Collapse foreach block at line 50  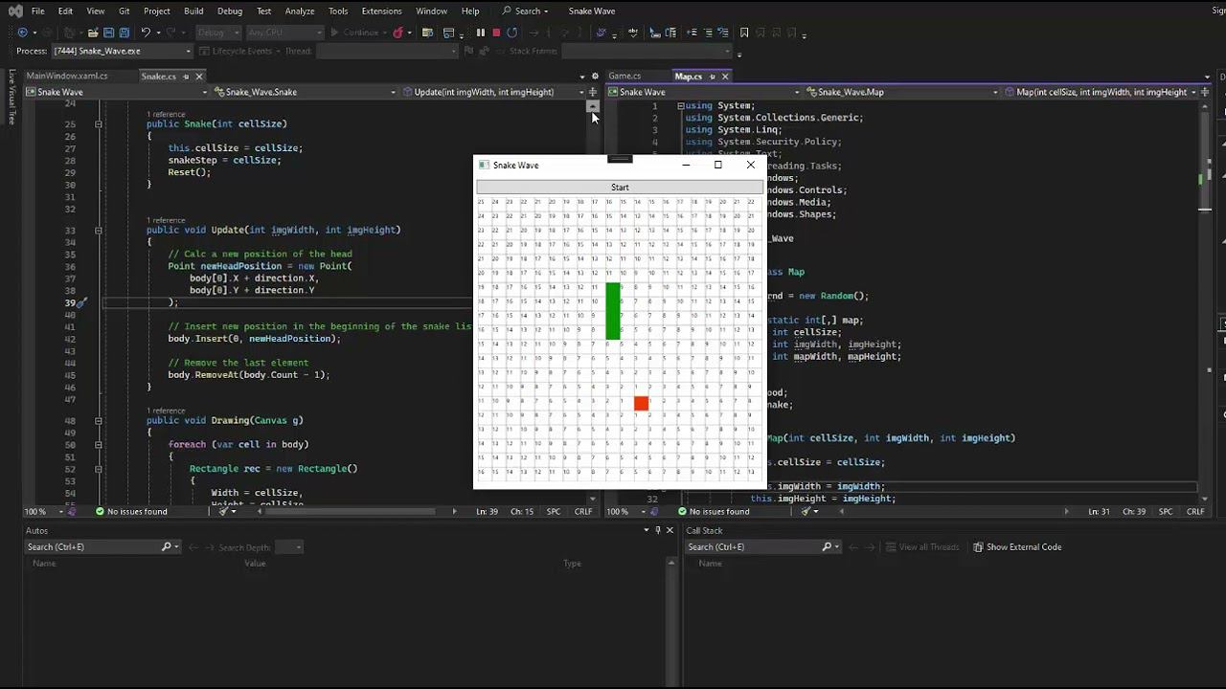click(98, 445)
